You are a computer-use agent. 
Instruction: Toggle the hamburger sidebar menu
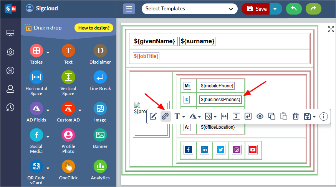click(129, 9)
